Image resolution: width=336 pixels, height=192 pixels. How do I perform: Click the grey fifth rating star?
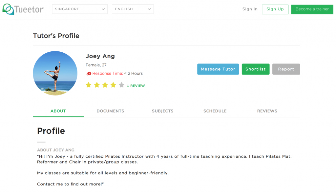pos(121,85)
